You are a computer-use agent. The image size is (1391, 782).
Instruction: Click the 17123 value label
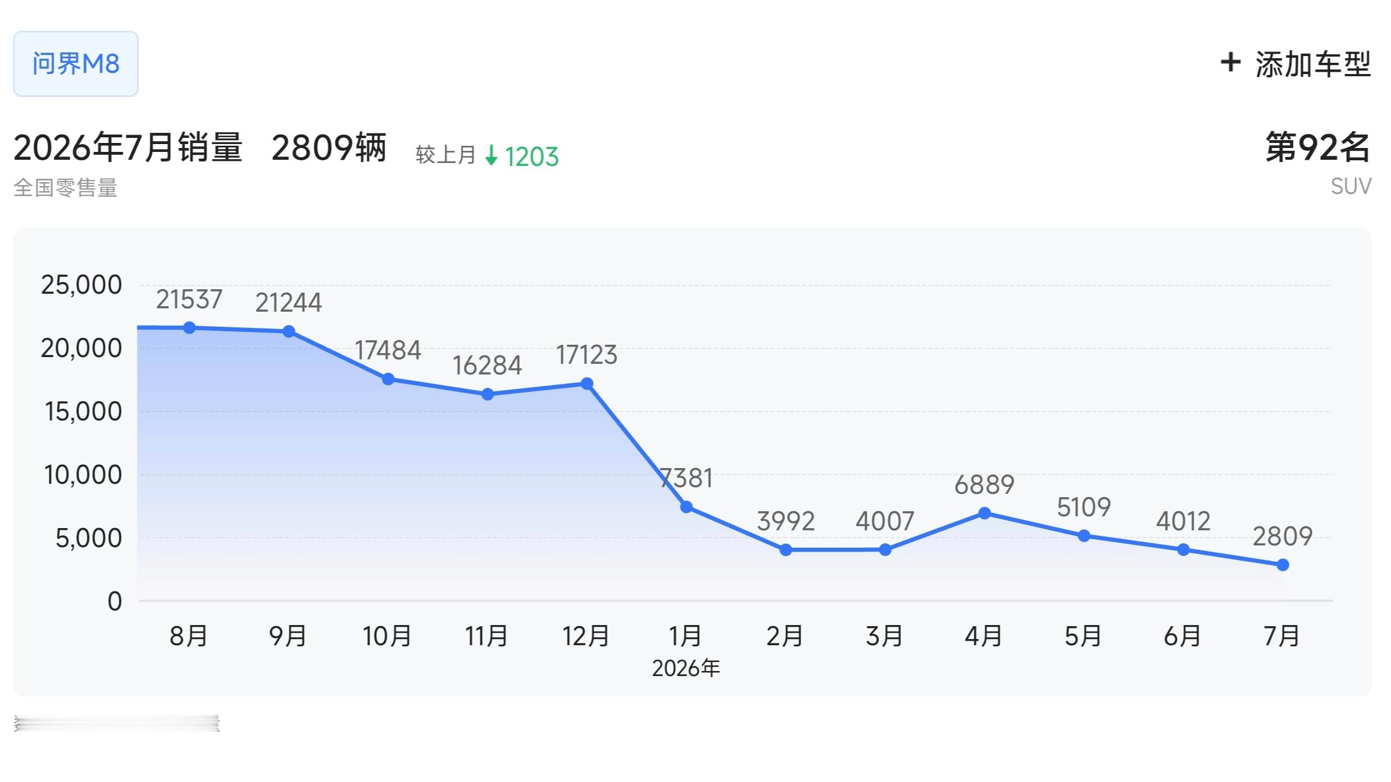tap(587, 355)
